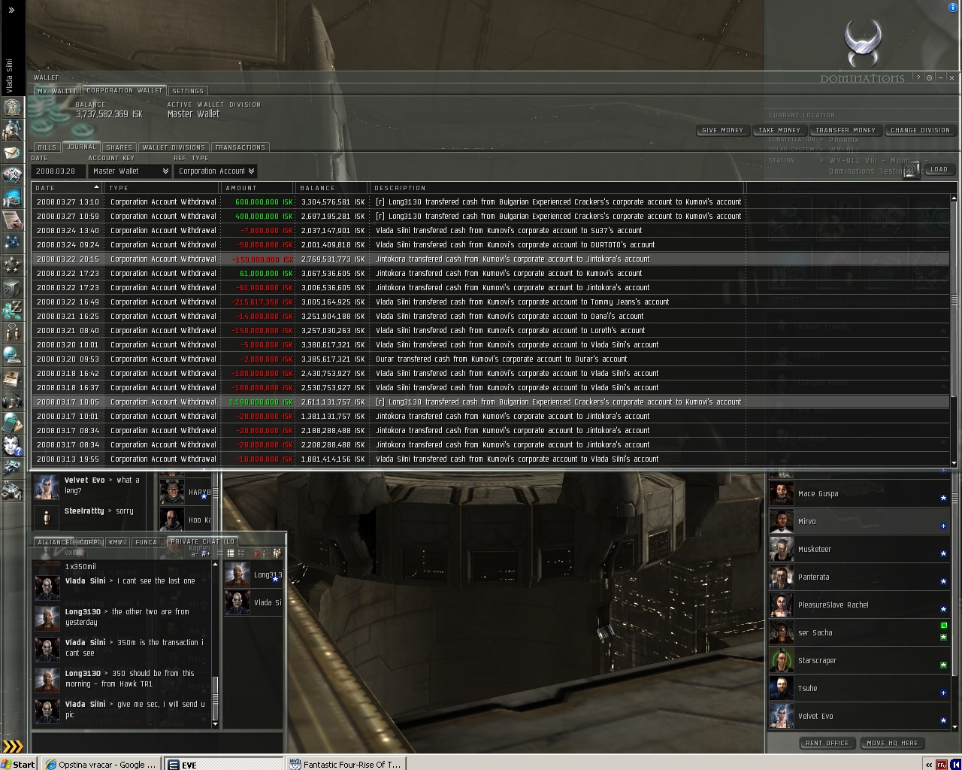Open the Shares sub-tab
962x770 pixels.
click(x=119, y=147)
